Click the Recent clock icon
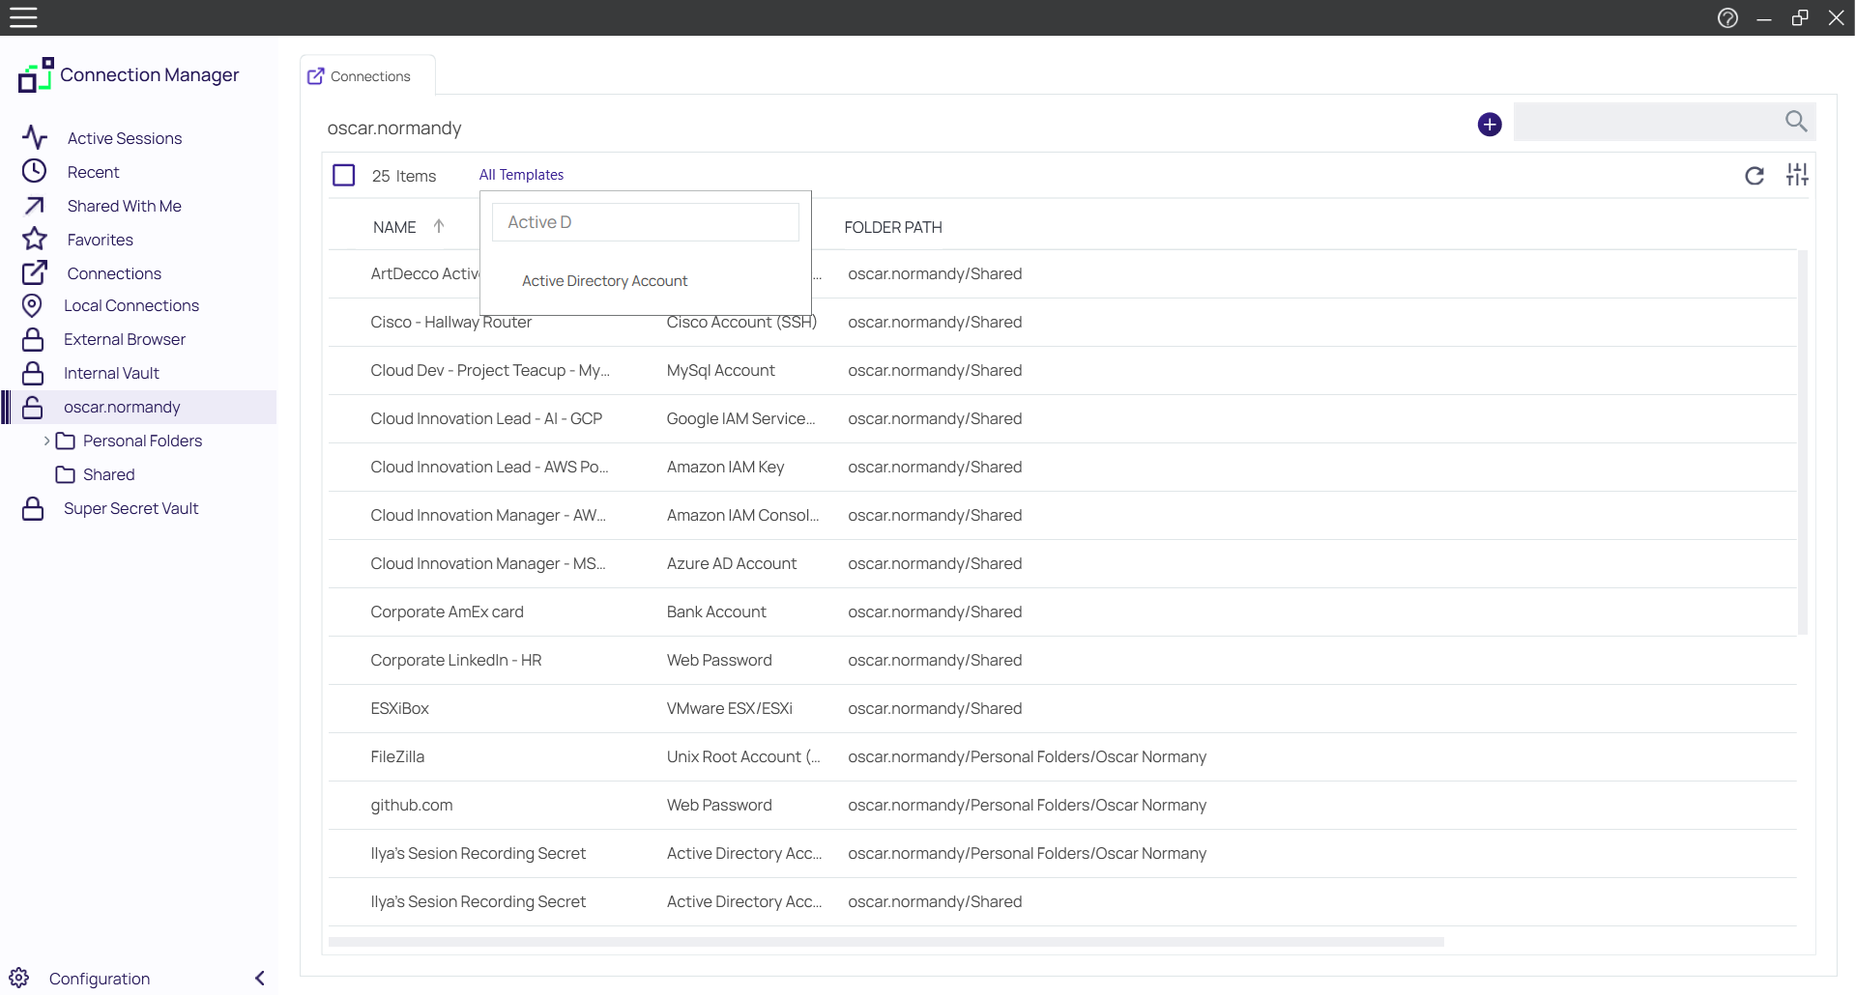The width and height of the screenshot is (1856, 995). click(35, 171)
